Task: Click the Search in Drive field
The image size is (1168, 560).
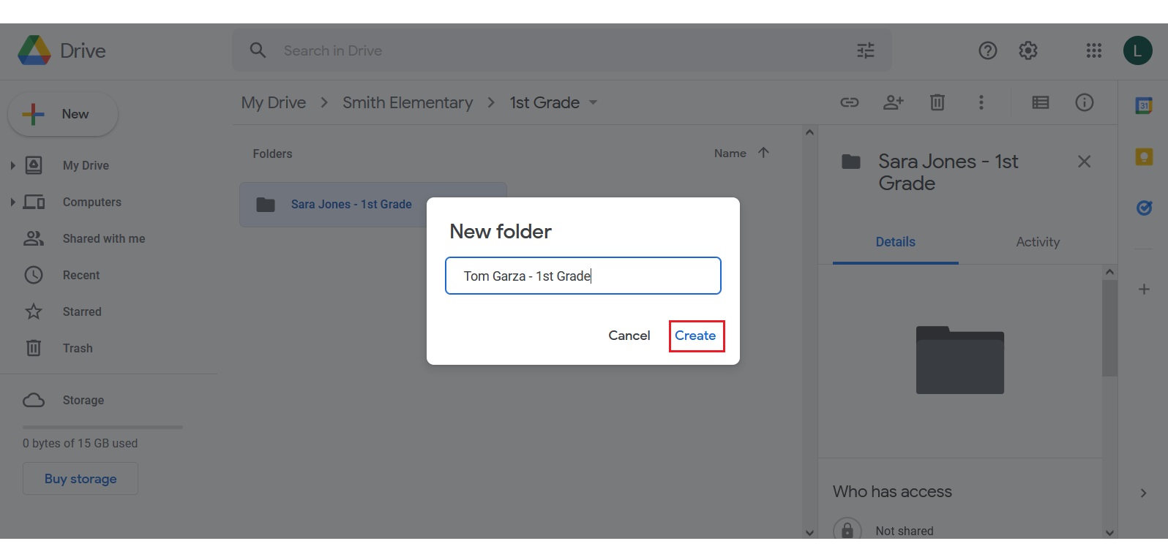Action: point(562,50)
